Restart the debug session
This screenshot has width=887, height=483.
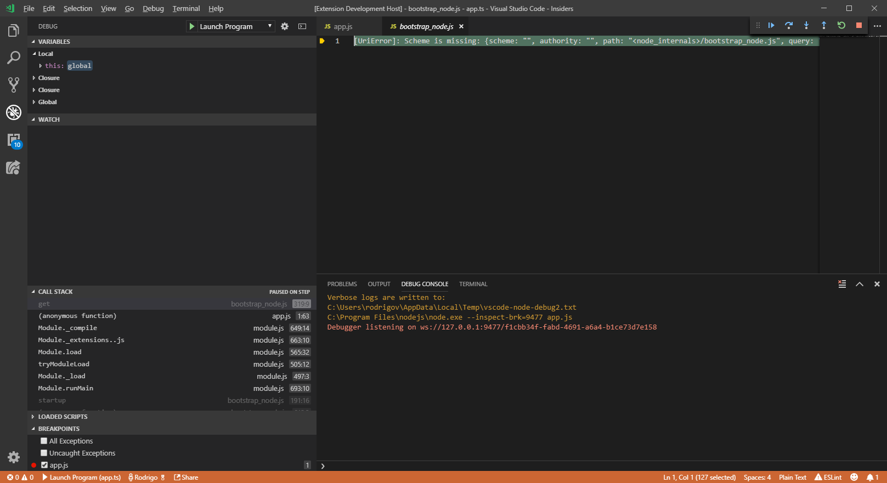click(841, 25)
